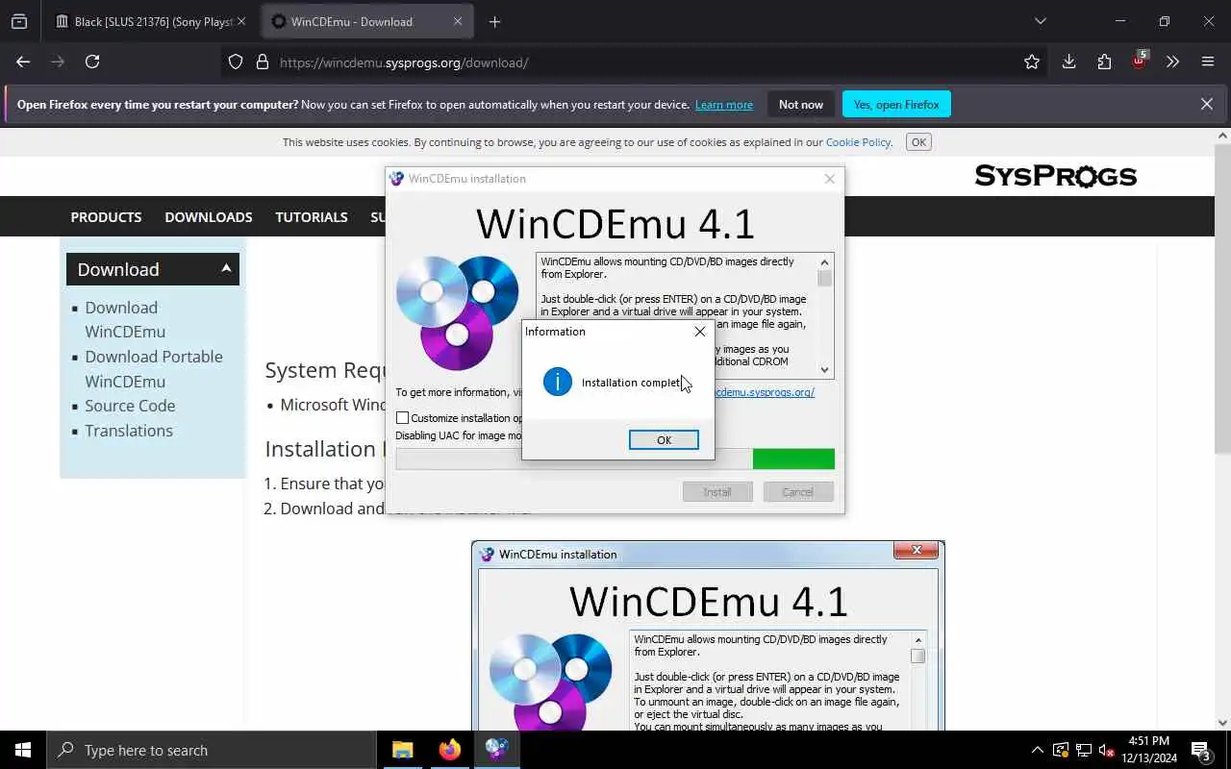Click the muted volume tray icon
1231x769 pixels.
tap(1106, 751)
